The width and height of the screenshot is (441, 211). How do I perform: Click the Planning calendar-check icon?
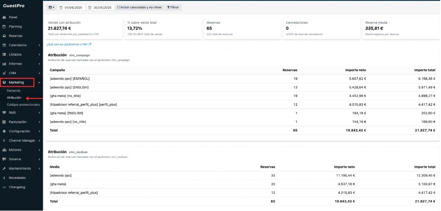[4, 27]
